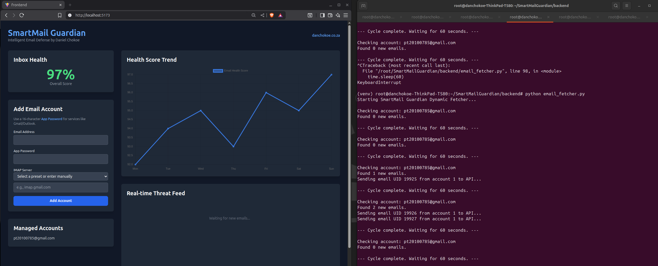Open the Brave Wallet icon
This screenshot has height=266, width=658.
pyautogui.click(x=330, y=15)
